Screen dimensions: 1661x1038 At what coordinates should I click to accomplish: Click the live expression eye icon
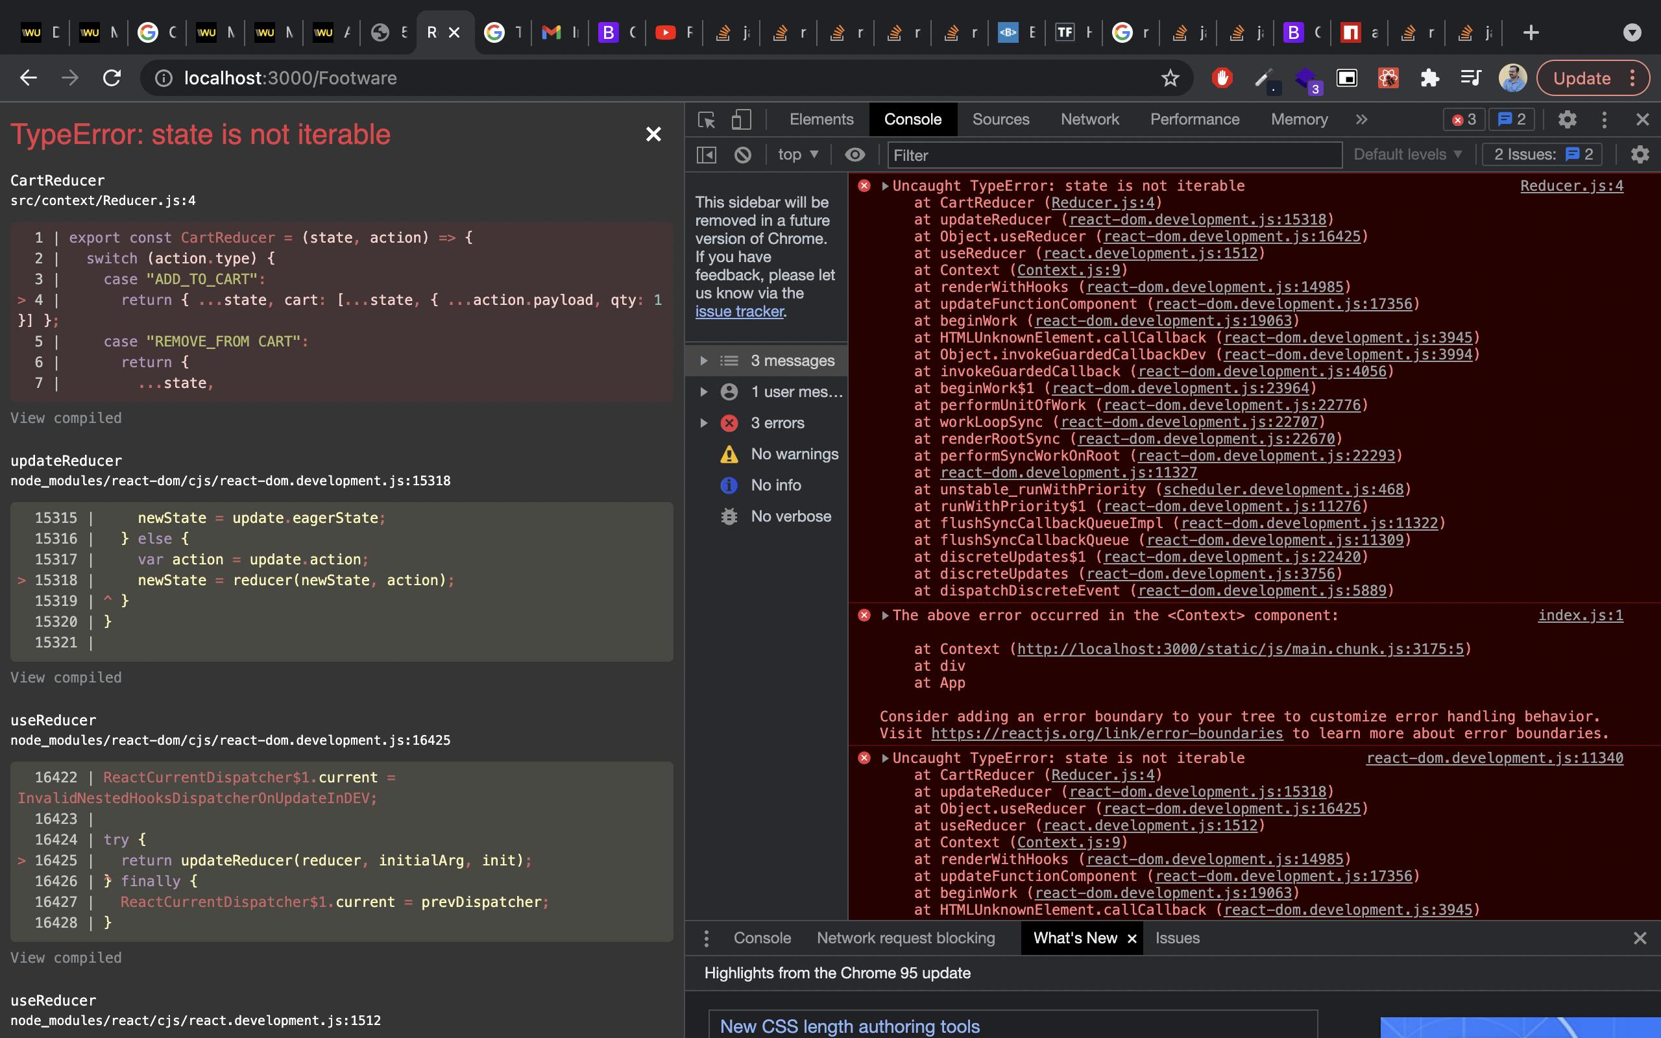(855, 155)
